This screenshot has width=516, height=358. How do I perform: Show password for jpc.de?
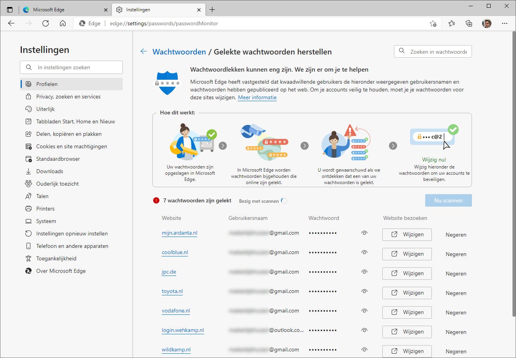click(x=364, y=272)
